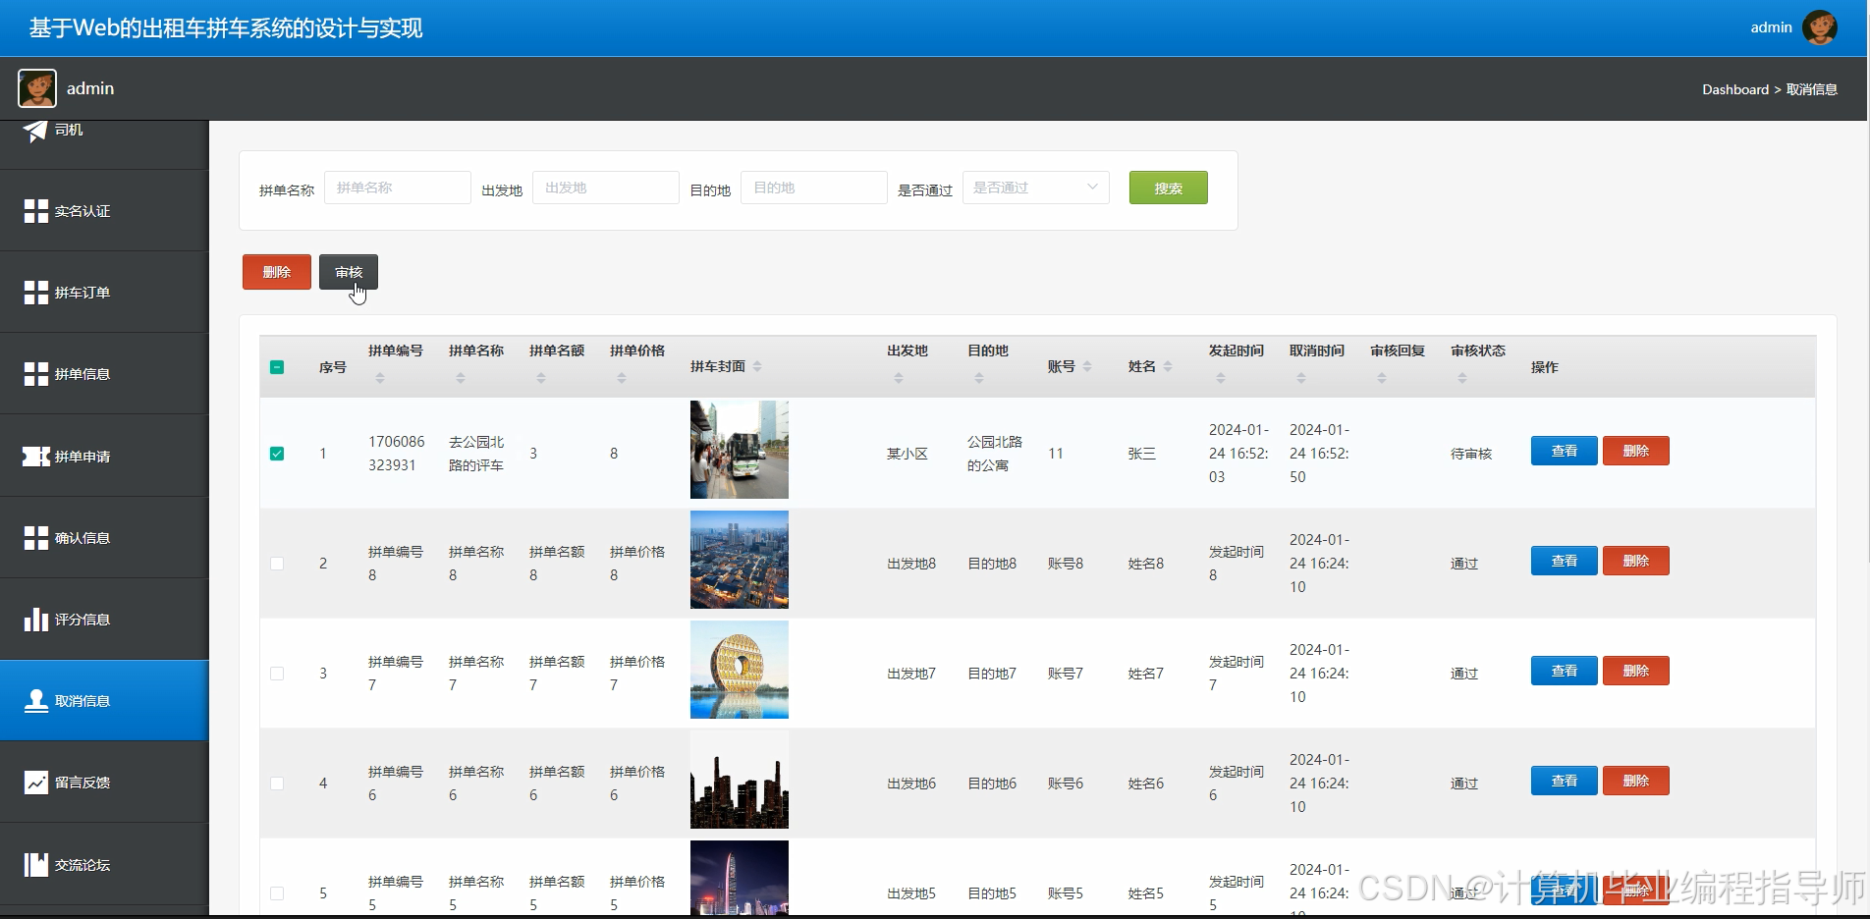Click the red 删除 batch button
This screenshot has height=919, width=1870.
277,272
